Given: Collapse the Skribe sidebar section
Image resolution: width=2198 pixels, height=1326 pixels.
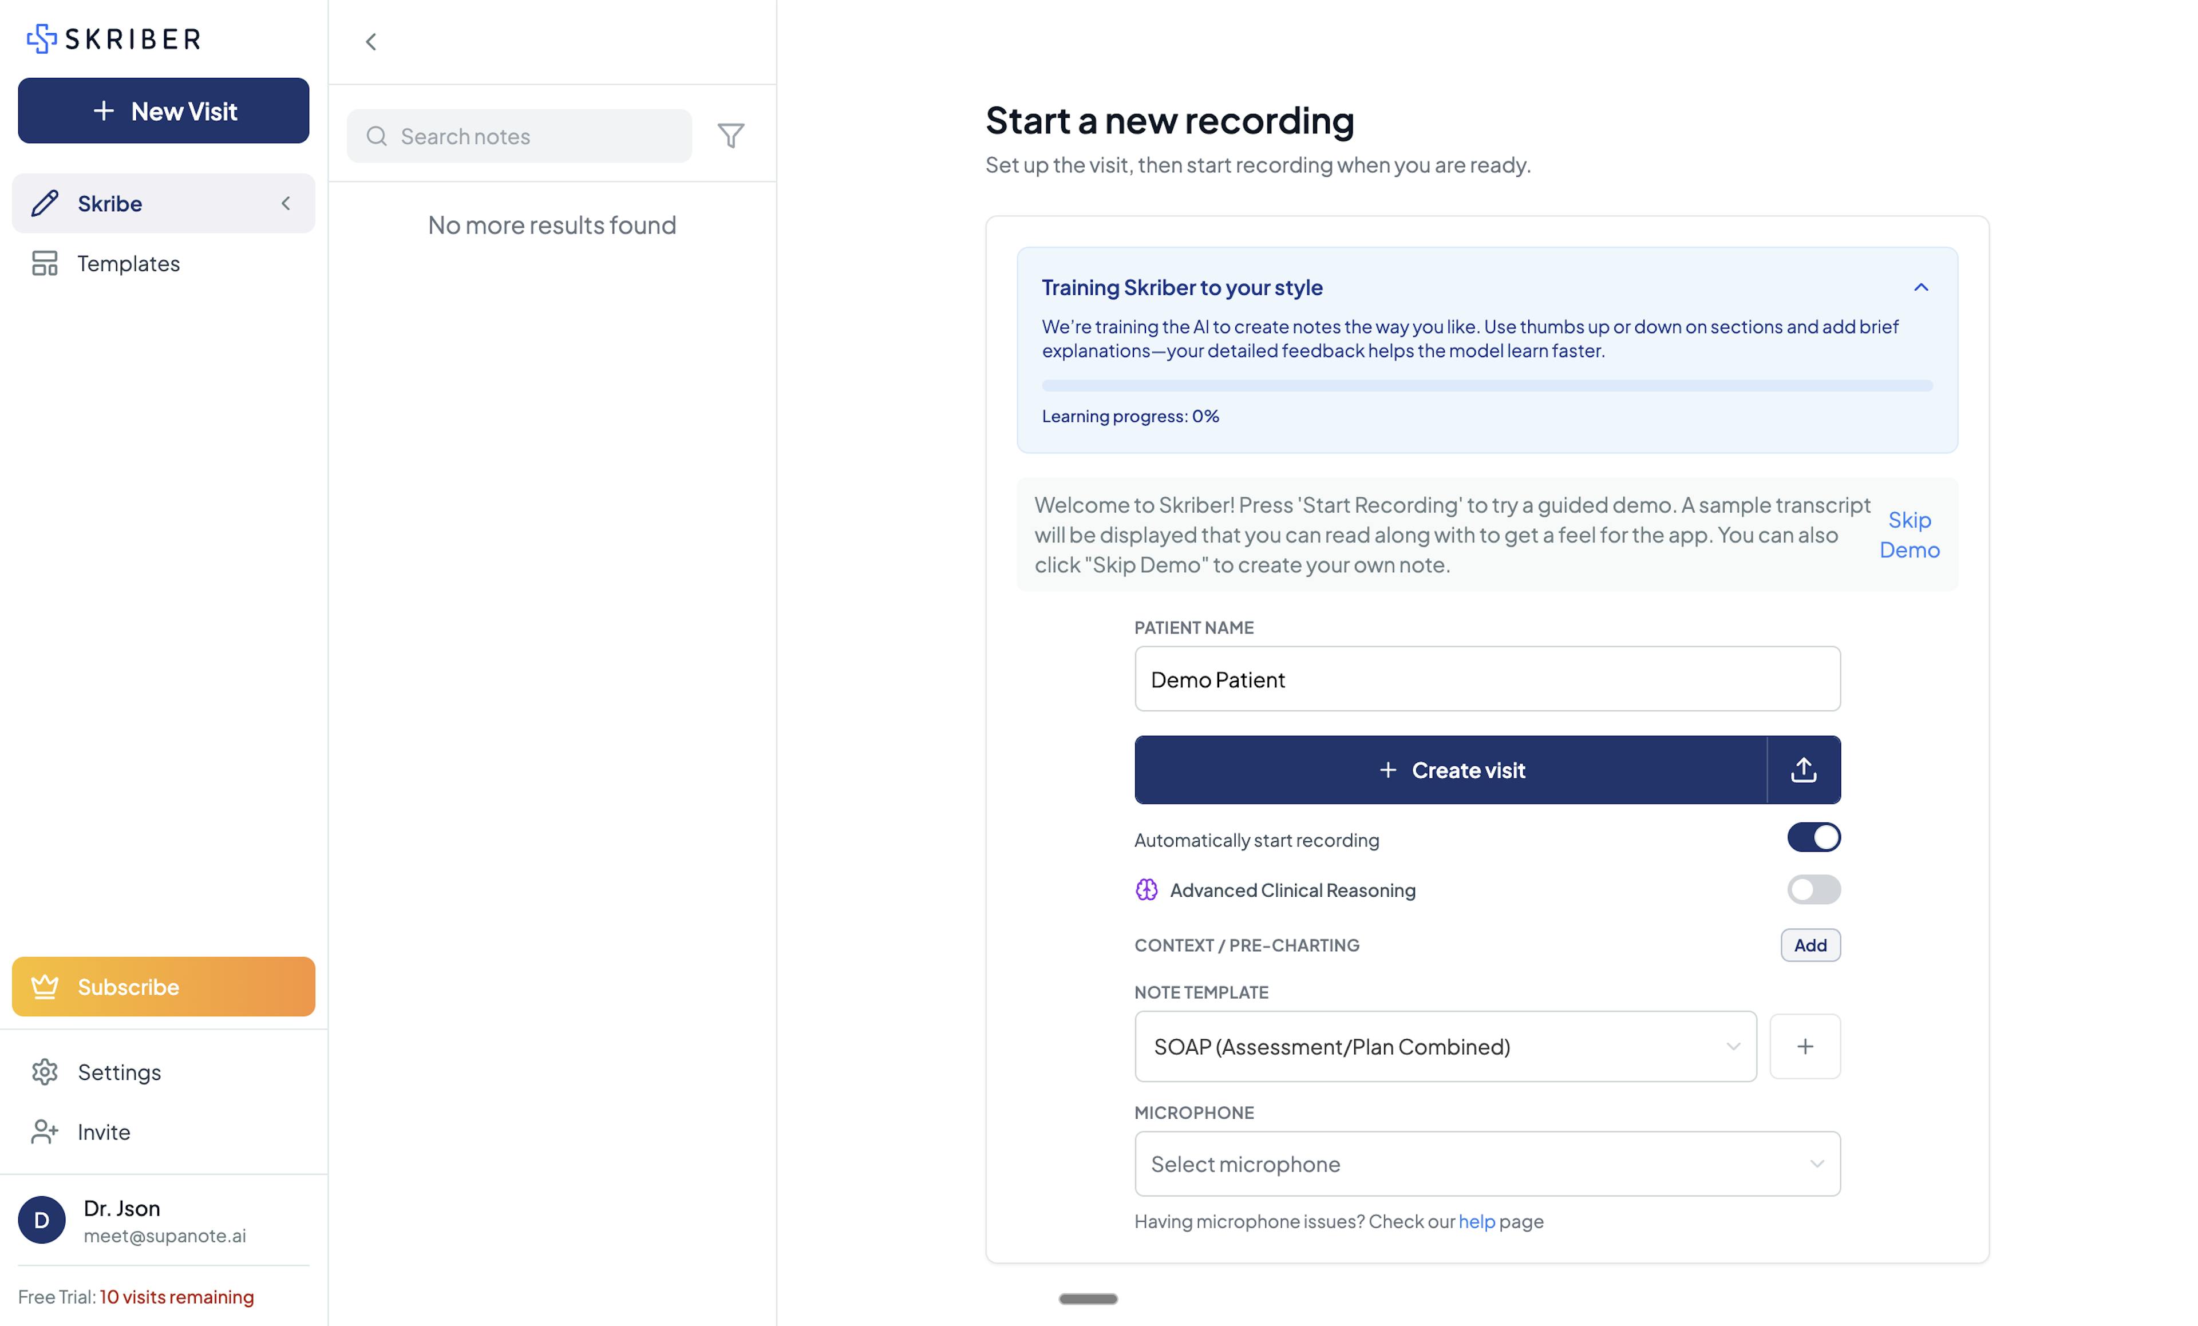Looking at the screenshot, I should (286, 203).
